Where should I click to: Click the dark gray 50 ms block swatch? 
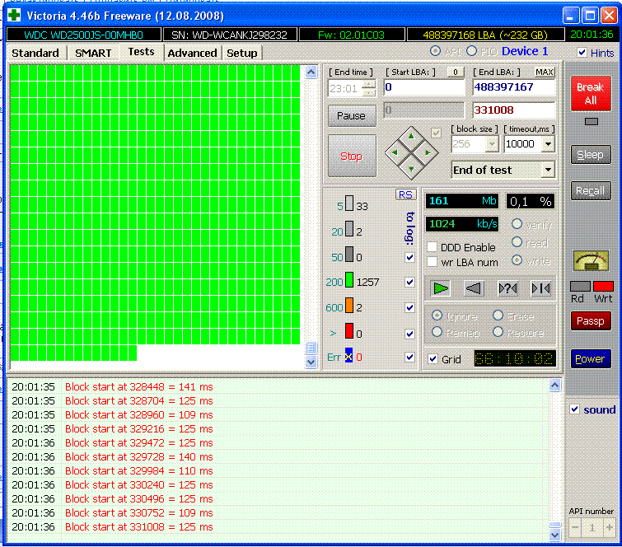[x=349, y=255]
